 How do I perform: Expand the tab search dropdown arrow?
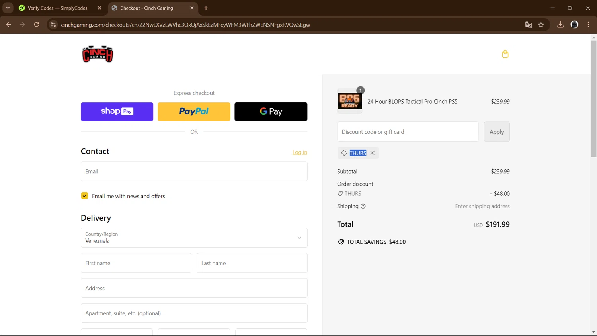click(8, 8)
